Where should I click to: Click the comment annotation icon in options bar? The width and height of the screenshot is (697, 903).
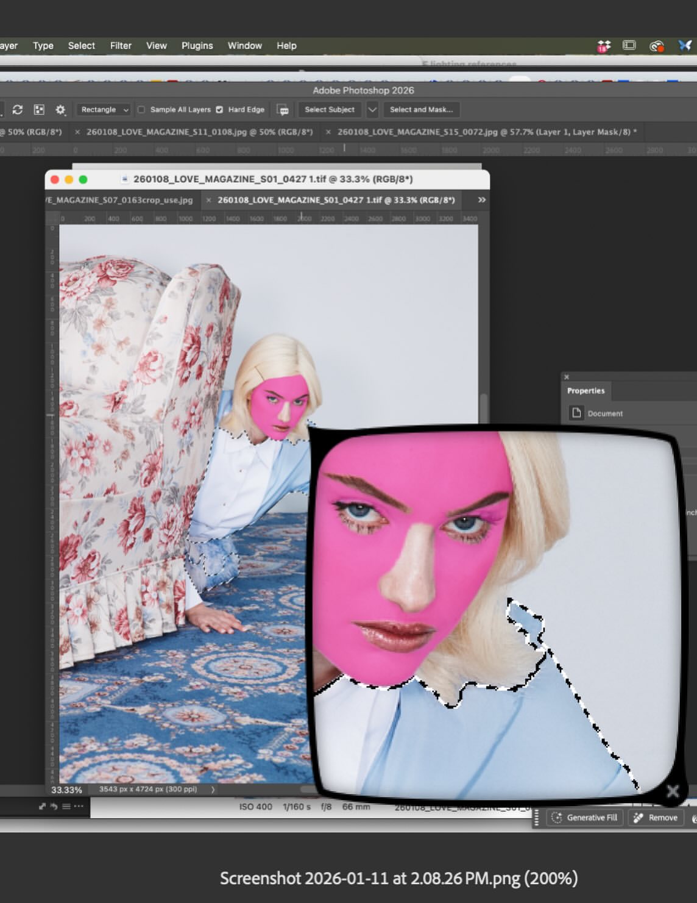[x=283, y=110]
